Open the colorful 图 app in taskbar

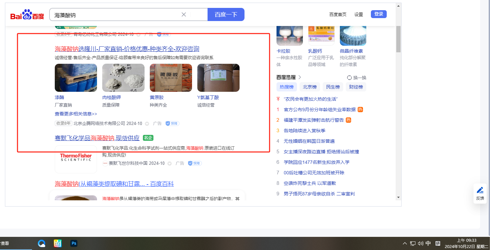(x=58, y=243)
